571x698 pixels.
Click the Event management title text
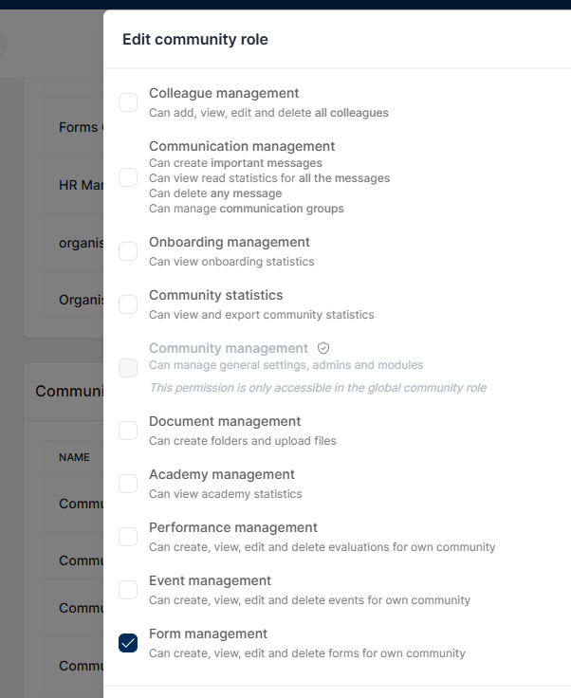pos(210,580)
